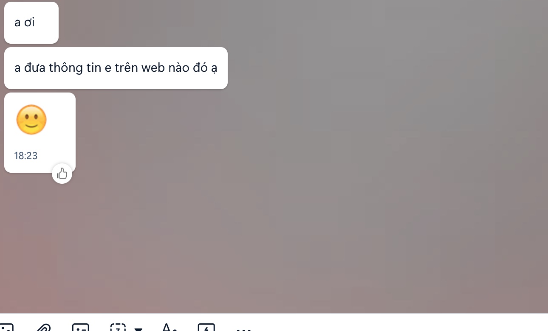Open quick messages via the lightning icon
Image resolution: width=548 pixels, height=331 pixels.
[206, 328]
